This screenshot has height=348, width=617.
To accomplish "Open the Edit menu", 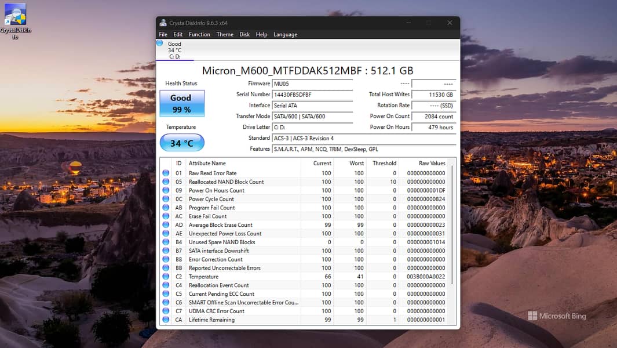I will click(x=178, y=34).
